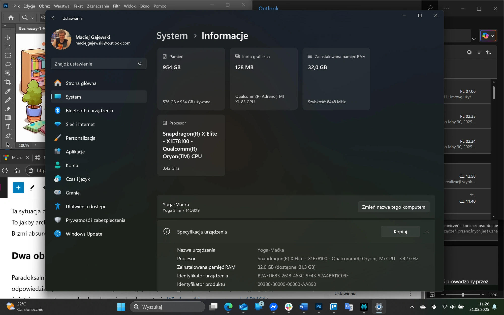Select the Move tool in Photoshop

[8, 38]
